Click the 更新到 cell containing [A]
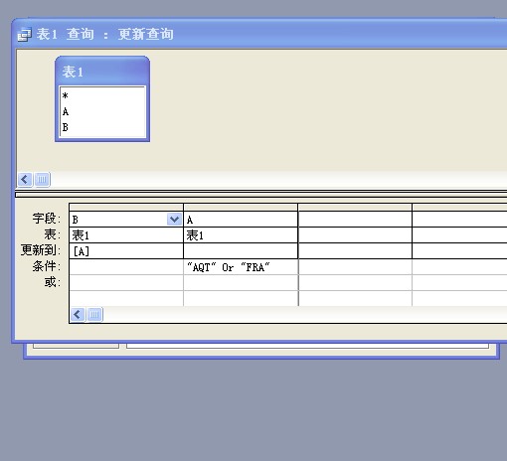The width and height of the screenshot is (507, 461). pos(126,251)
